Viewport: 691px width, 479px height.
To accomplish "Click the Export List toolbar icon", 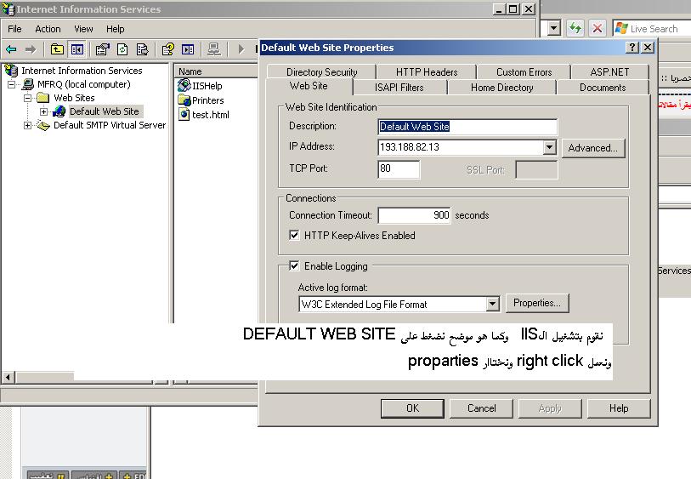I will (143, 49).
